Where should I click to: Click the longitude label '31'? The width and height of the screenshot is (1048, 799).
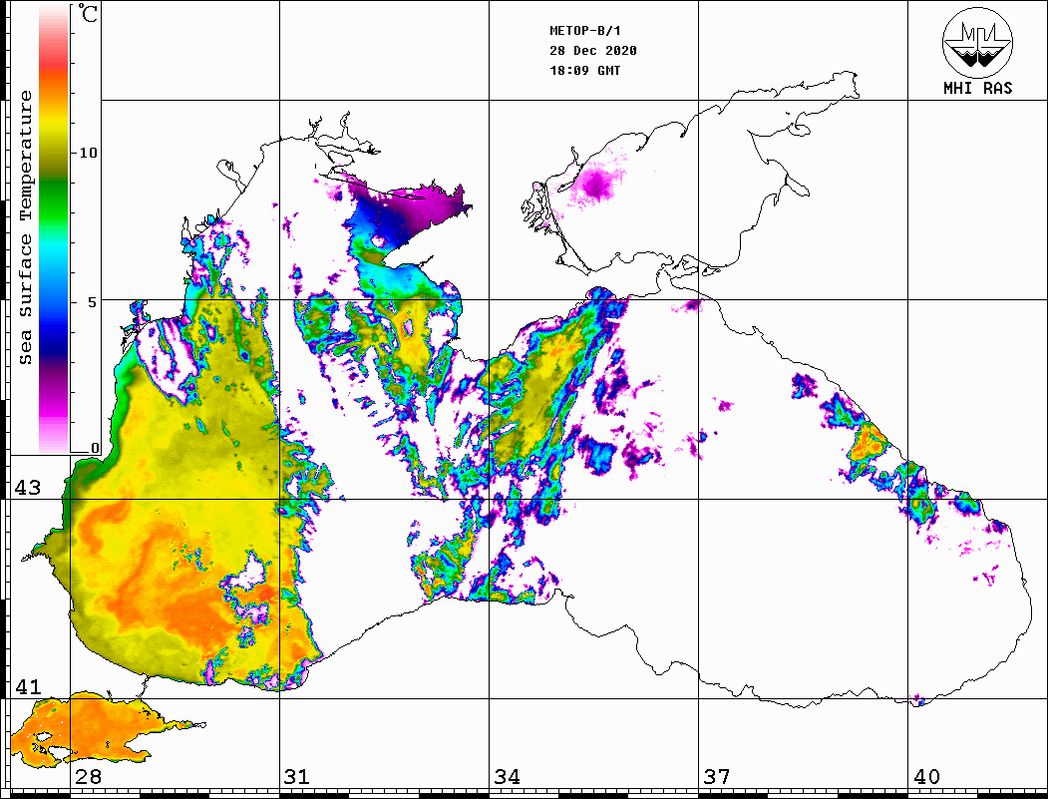297,776
